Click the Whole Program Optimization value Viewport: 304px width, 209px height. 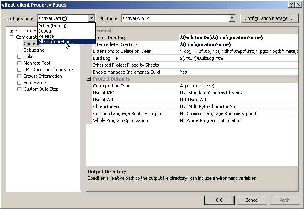point(239,120)
